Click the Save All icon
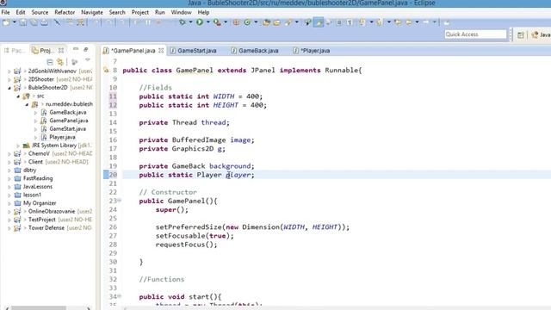The image size is (551, 310). (34, 22)
